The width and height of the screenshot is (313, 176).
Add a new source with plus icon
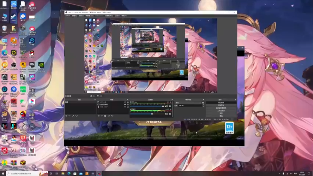click(99, 116)
